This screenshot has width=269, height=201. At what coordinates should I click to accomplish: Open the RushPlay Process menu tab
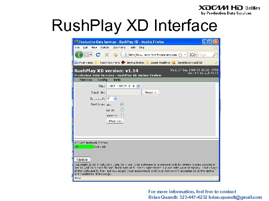click(86, 80)
